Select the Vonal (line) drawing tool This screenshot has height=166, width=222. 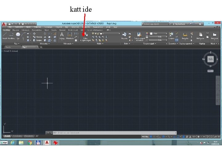click(5, 36)
